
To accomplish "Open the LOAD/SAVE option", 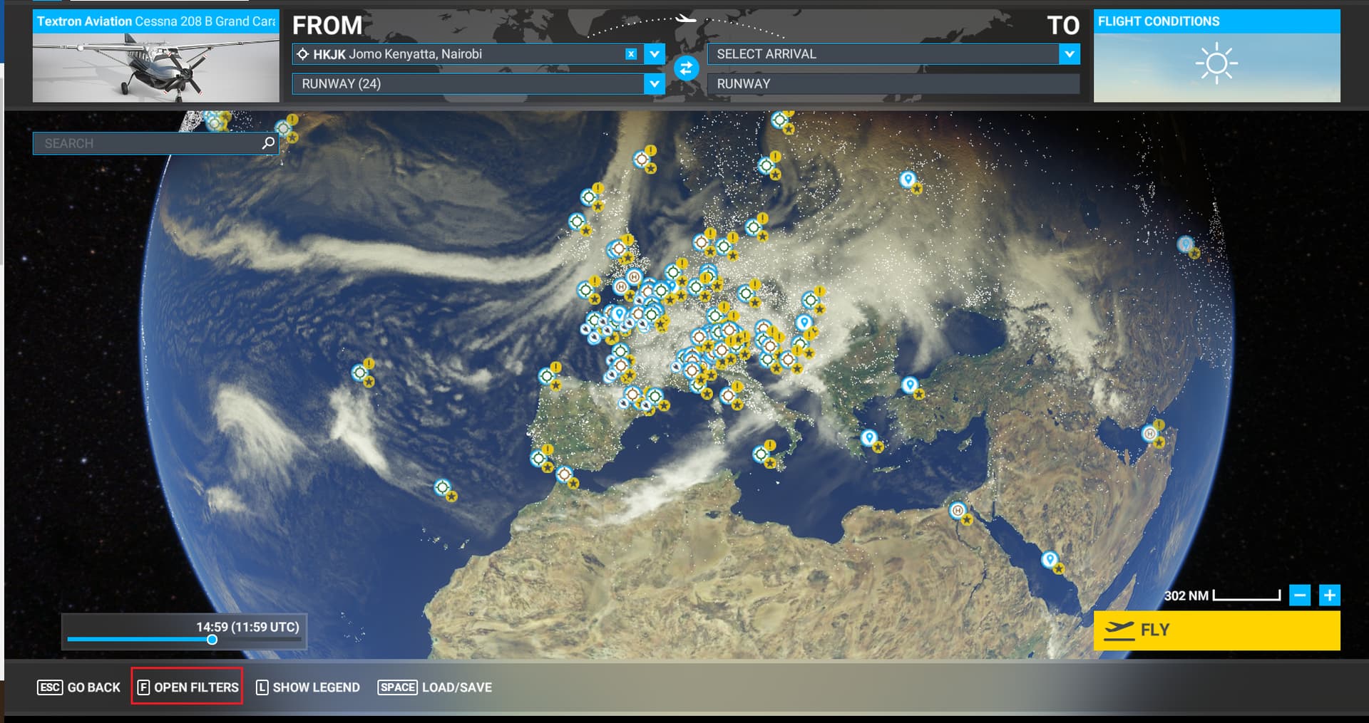I will point(435,687).
